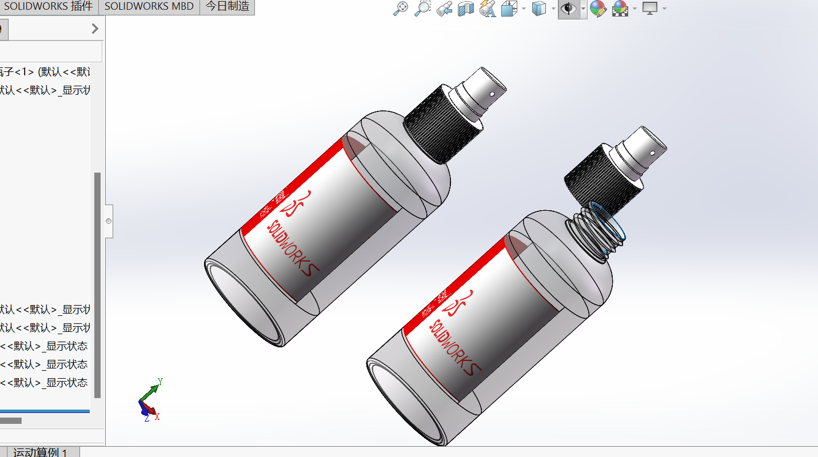
Task: Expand the Hide/Show Items dropdown arrow
Action: [583, 9]
